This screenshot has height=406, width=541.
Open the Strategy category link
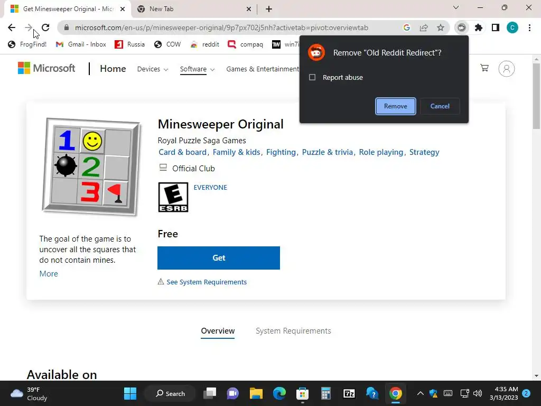click(424, 152)
